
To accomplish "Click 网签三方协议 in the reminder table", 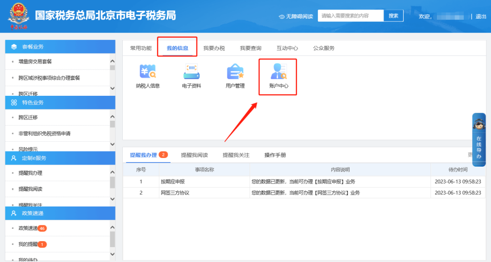I will (x=175, y=193).
